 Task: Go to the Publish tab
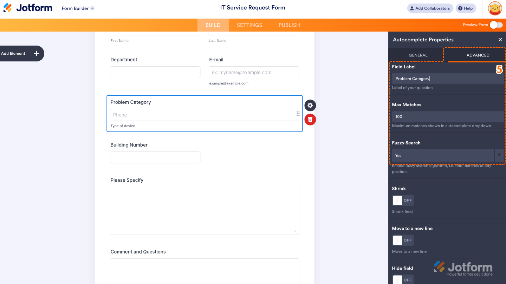pyautogui.click(x=289, y=25)
